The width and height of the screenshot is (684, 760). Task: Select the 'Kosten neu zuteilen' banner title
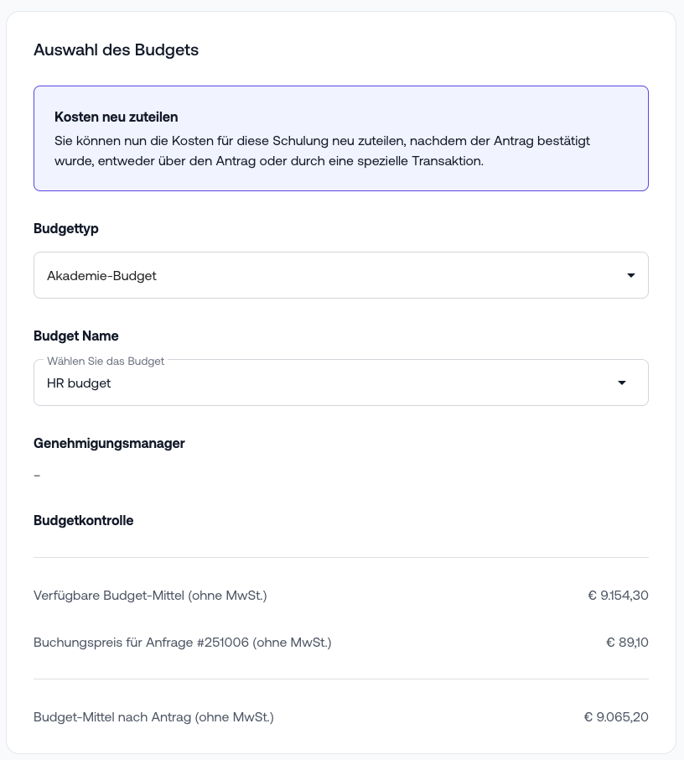click(x=116, y=117)
